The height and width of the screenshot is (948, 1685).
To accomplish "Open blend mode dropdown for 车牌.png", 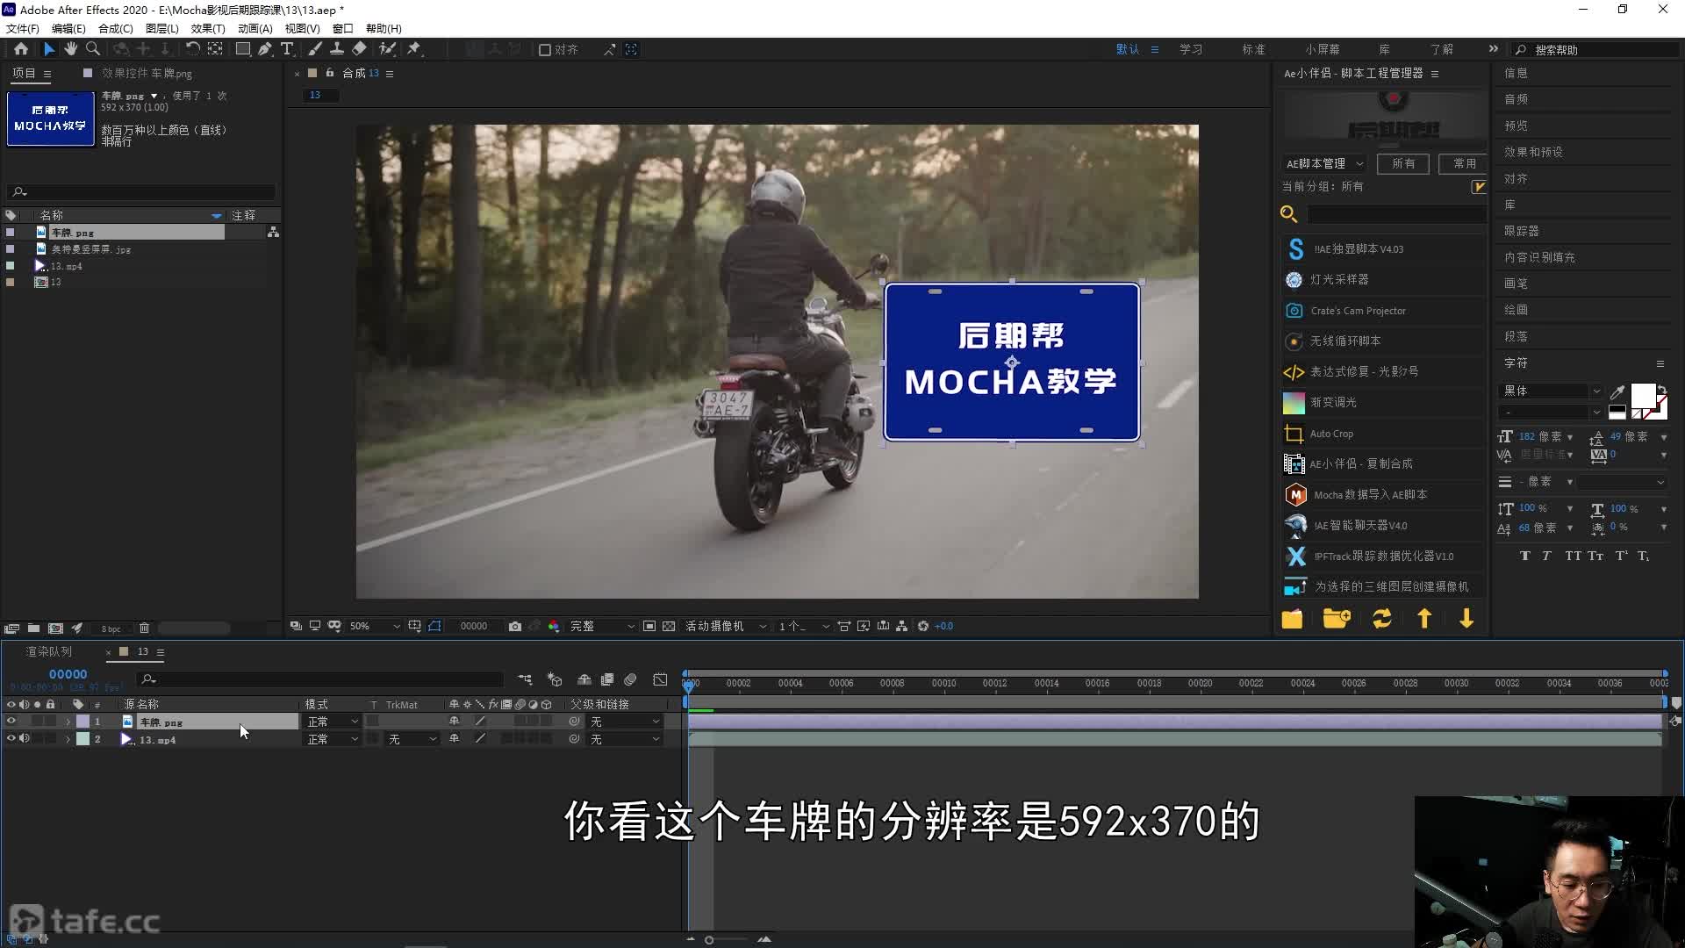I will click(333, 722).
